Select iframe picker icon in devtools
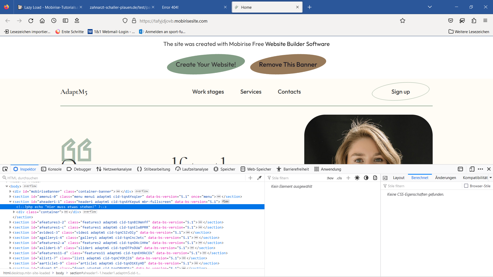The height and width of the screenshot is (277, 493). (x=460, y=169)
